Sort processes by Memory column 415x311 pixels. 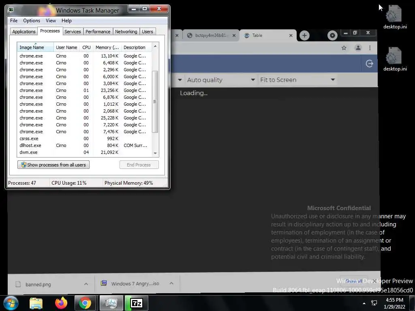click(x=107, y=47)
